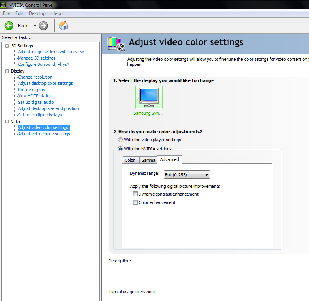Click the video color settings header icon
This screenshot has width=309, height=301.
116,44
